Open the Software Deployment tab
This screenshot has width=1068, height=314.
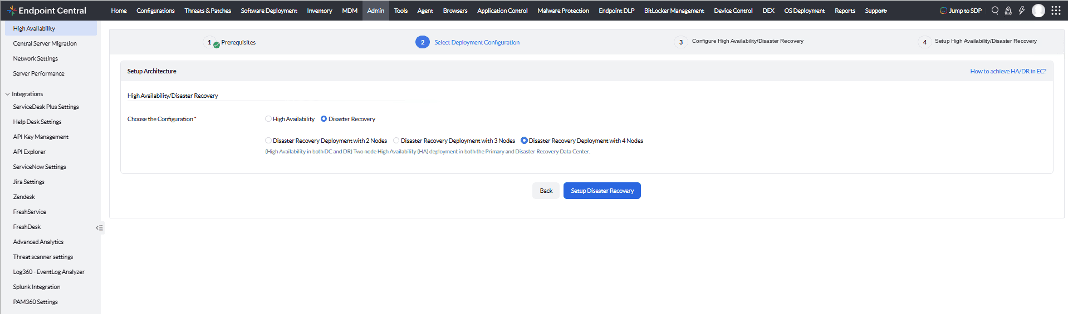(269, 11)
